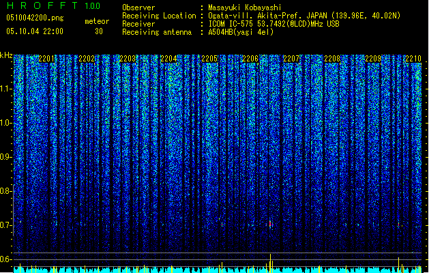Click the 2210 time marker
This screenshot has width=429, height=273.
click(413, 59)
